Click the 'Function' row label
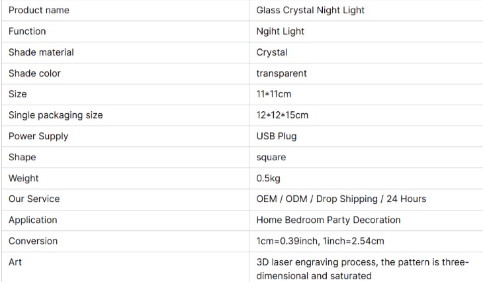Screen dimensions: 483x282 [27, 31]
